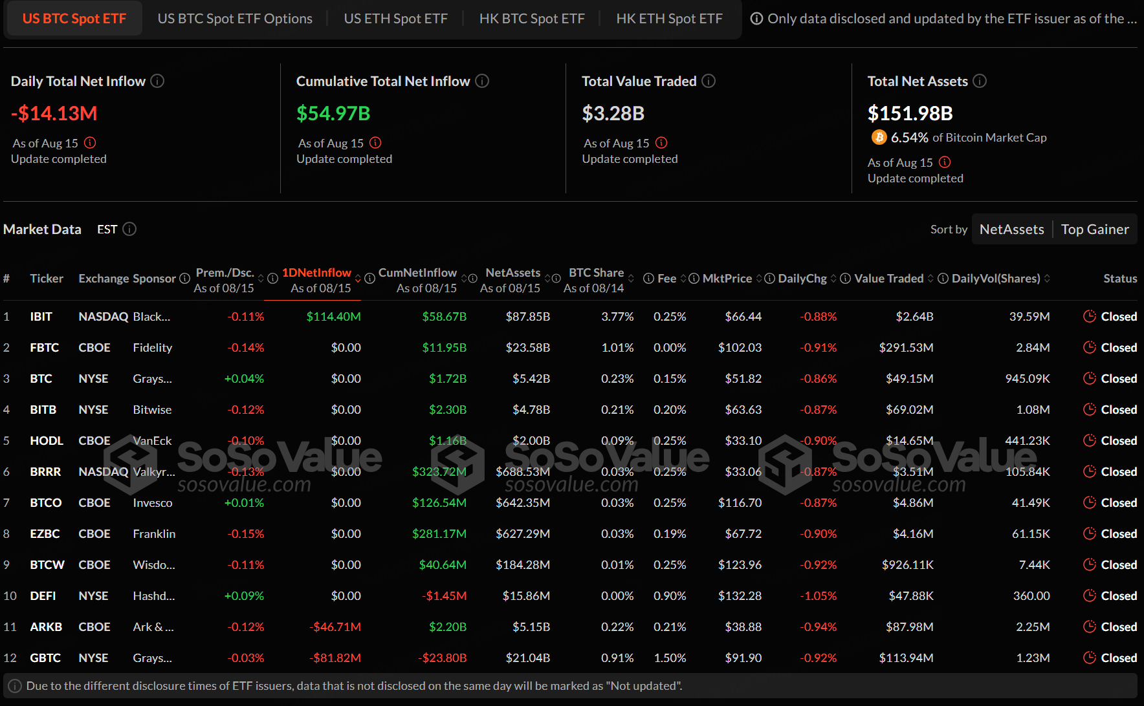Click the Closed status in BTCW row
This screenshot has height=706, width=1144.
pyautogui.click(x=1119, y=564)
